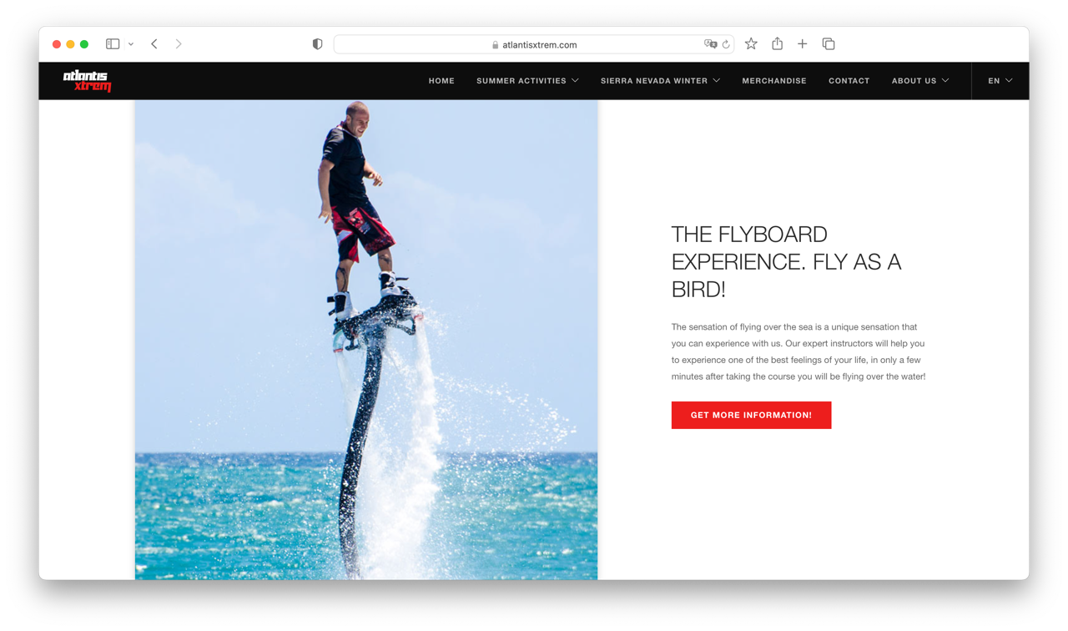Click the paragraph about flying over the sea
The image size is (1068, 631).
point(798,351)
